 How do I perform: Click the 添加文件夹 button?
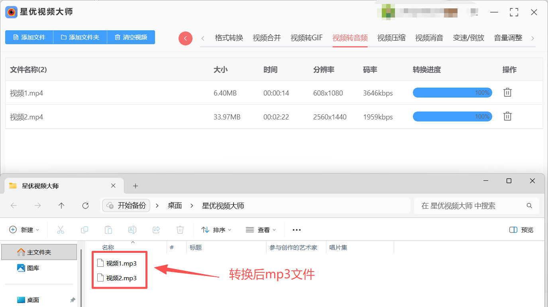pos(80,37)
